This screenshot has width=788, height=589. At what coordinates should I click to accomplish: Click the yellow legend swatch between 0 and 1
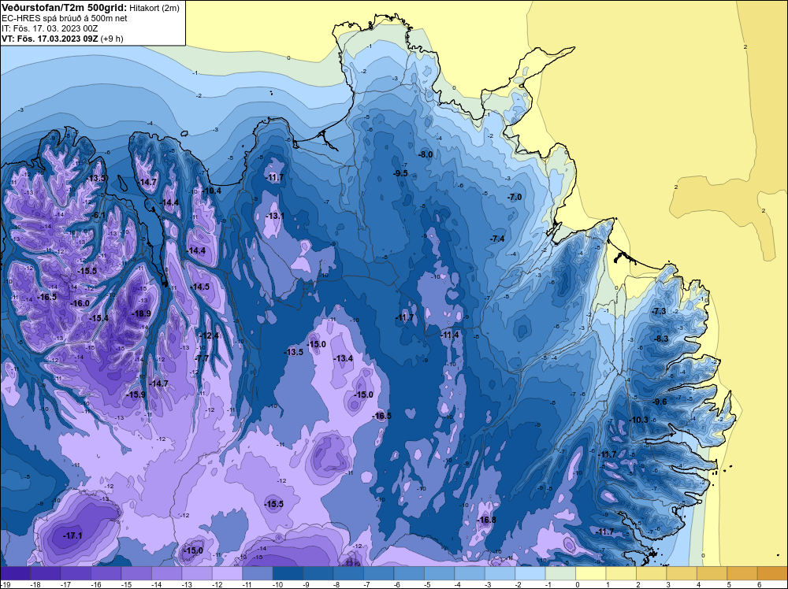click(591, 573)
